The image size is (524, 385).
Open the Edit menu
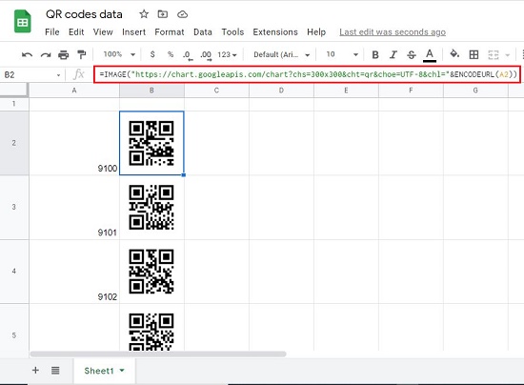click(x=76, y=32)
